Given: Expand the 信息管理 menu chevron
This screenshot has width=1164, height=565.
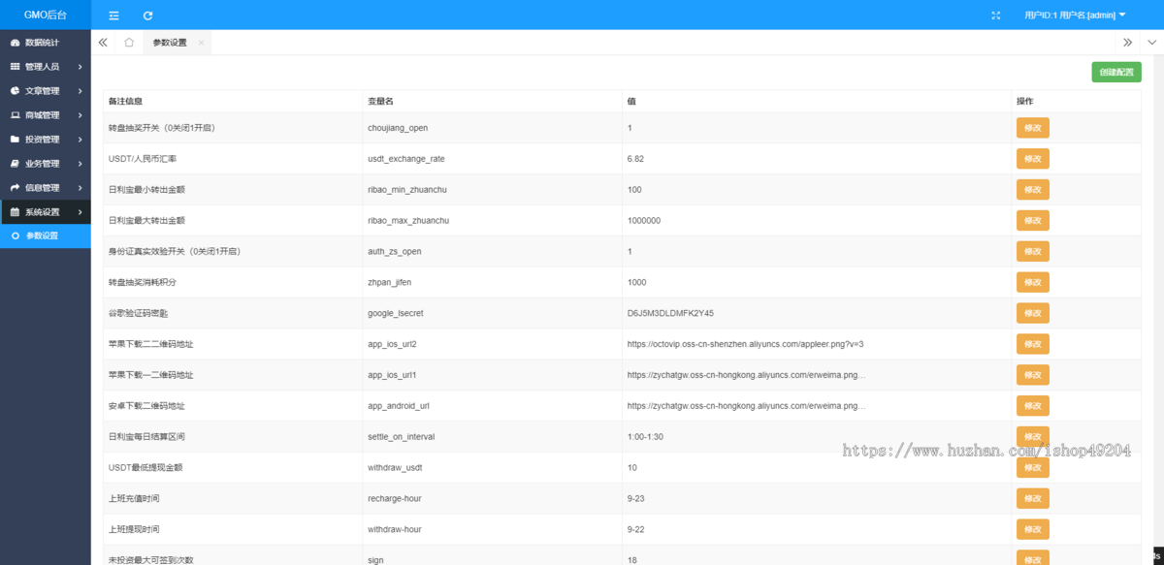Looking at the screenshot, I should pos(80,188).
